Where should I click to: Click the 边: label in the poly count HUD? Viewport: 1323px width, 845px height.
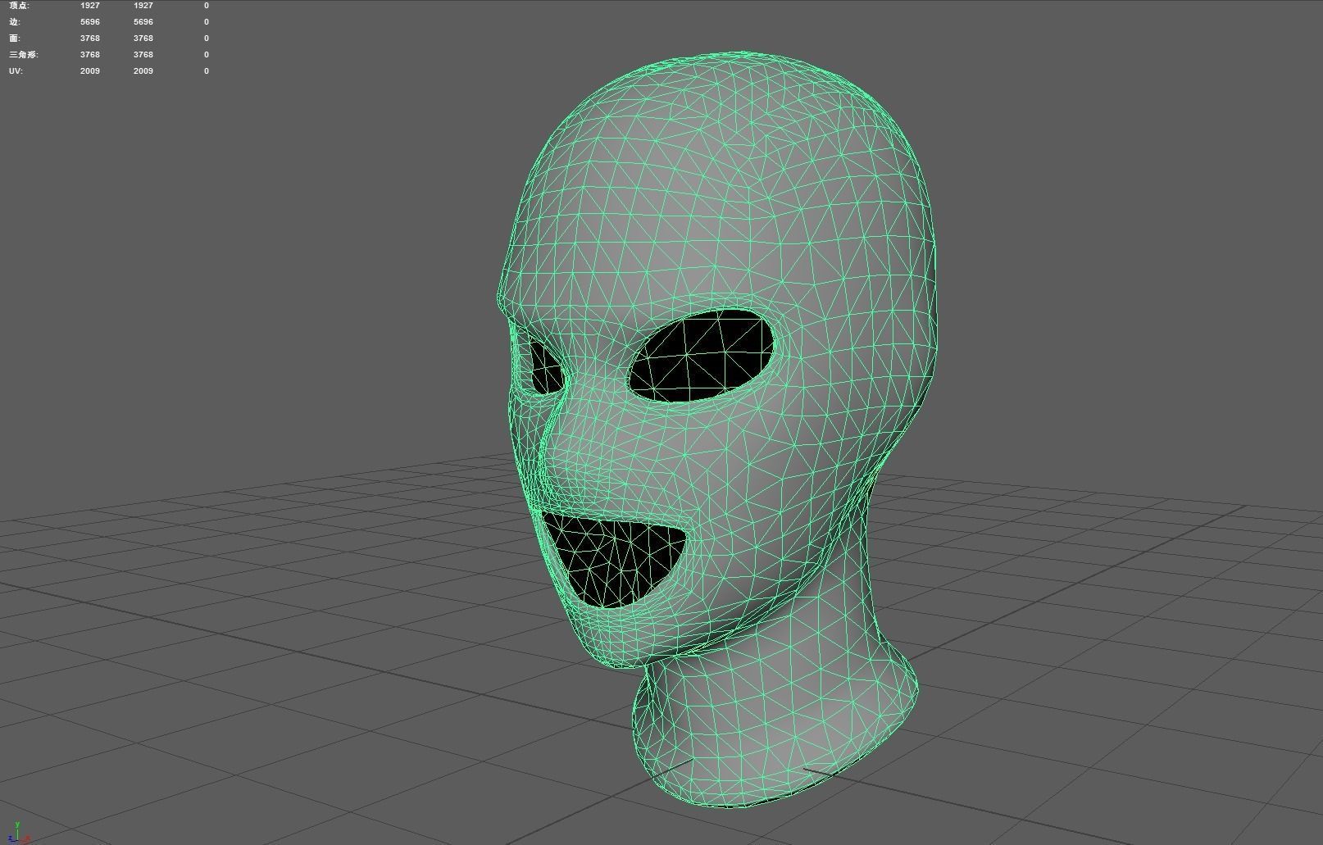15,22
